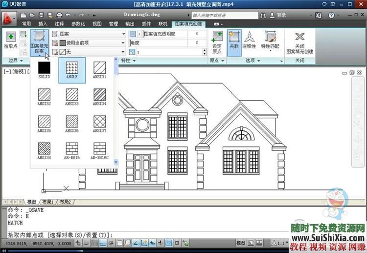Click the help question mark icon
The image size is (367, 253).
[331, 16]
